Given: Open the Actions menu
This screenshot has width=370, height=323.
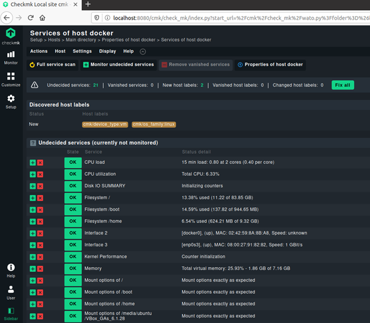Looking at the screenshot, I should click(x=39, y=52).
